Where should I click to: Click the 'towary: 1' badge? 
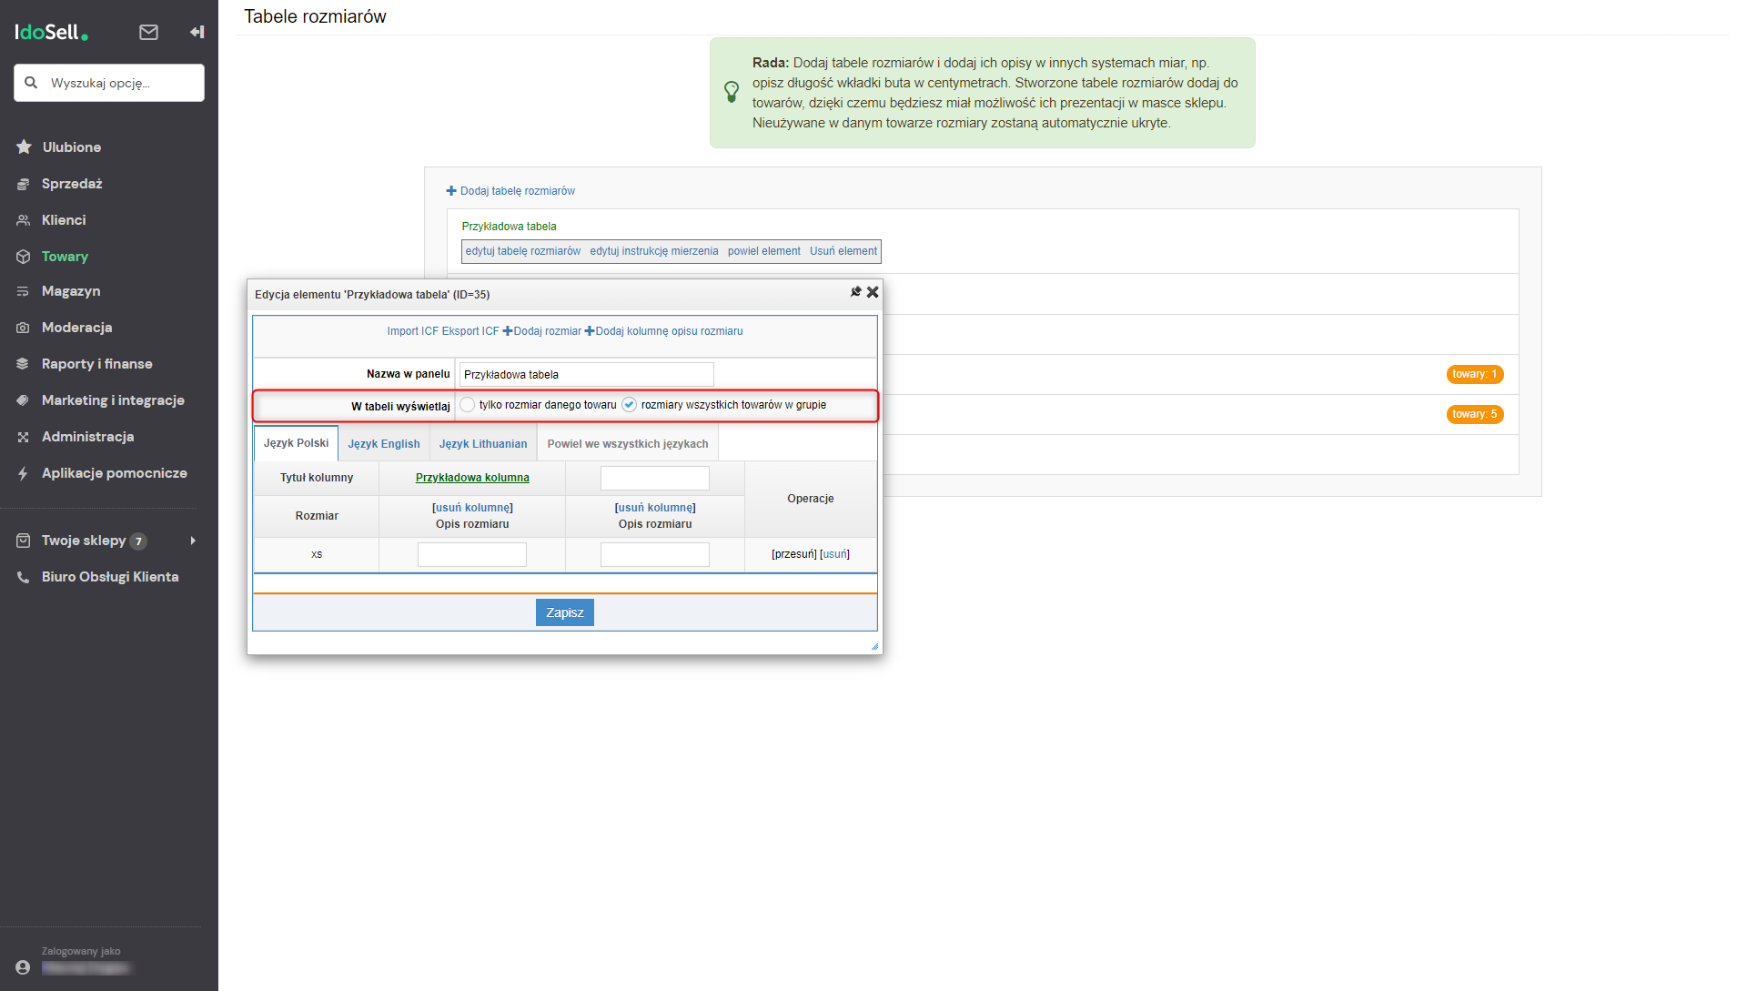tap(1475, 374)
